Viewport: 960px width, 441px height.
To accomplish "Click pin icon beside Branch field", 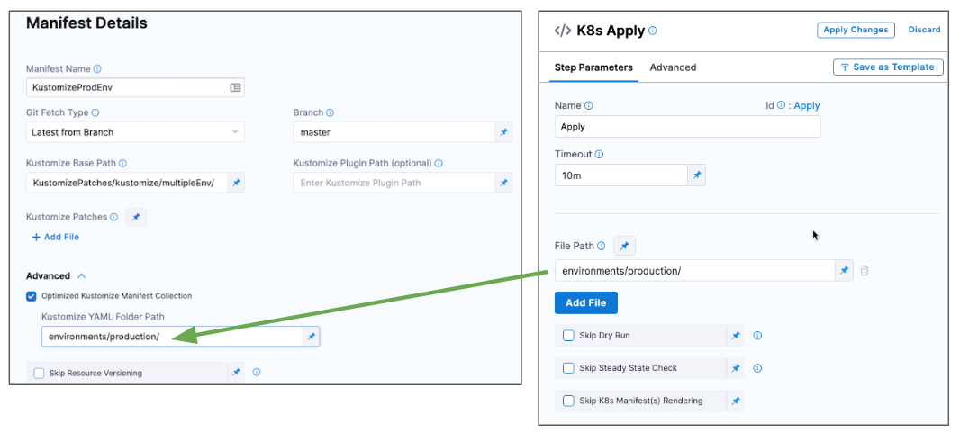I will 503,132.
